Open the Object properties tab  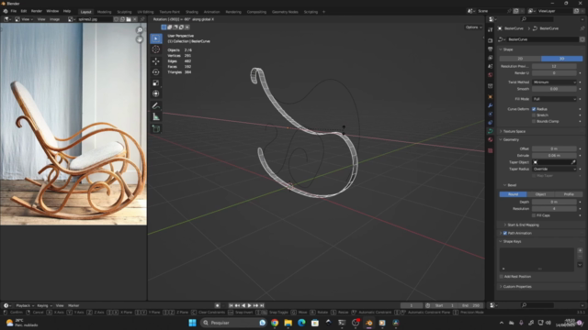point(490,96)
